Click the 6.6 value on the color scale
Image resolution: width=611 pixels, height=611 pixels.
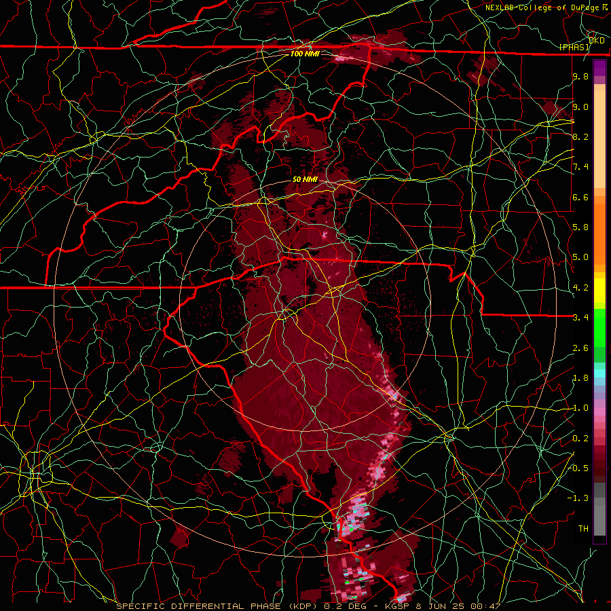(x=580, y=198)
